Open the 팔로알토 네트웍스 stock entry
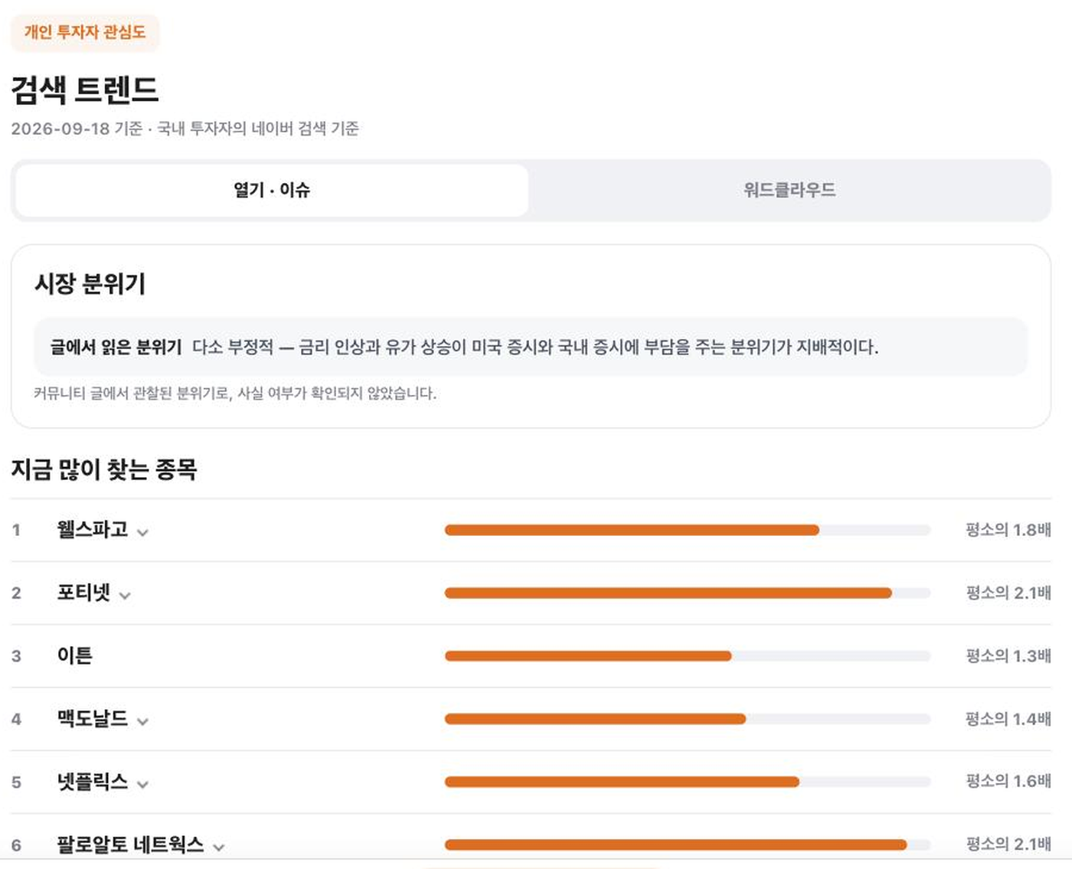Screen dimensions: 1072x869 (131, 844)
